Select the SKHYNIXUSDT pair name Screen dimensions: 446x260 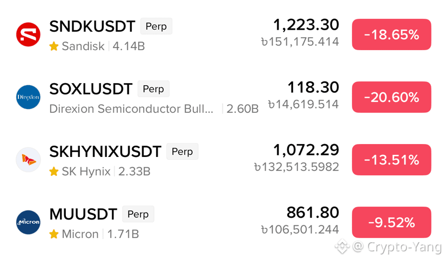[x=105, y=152]
